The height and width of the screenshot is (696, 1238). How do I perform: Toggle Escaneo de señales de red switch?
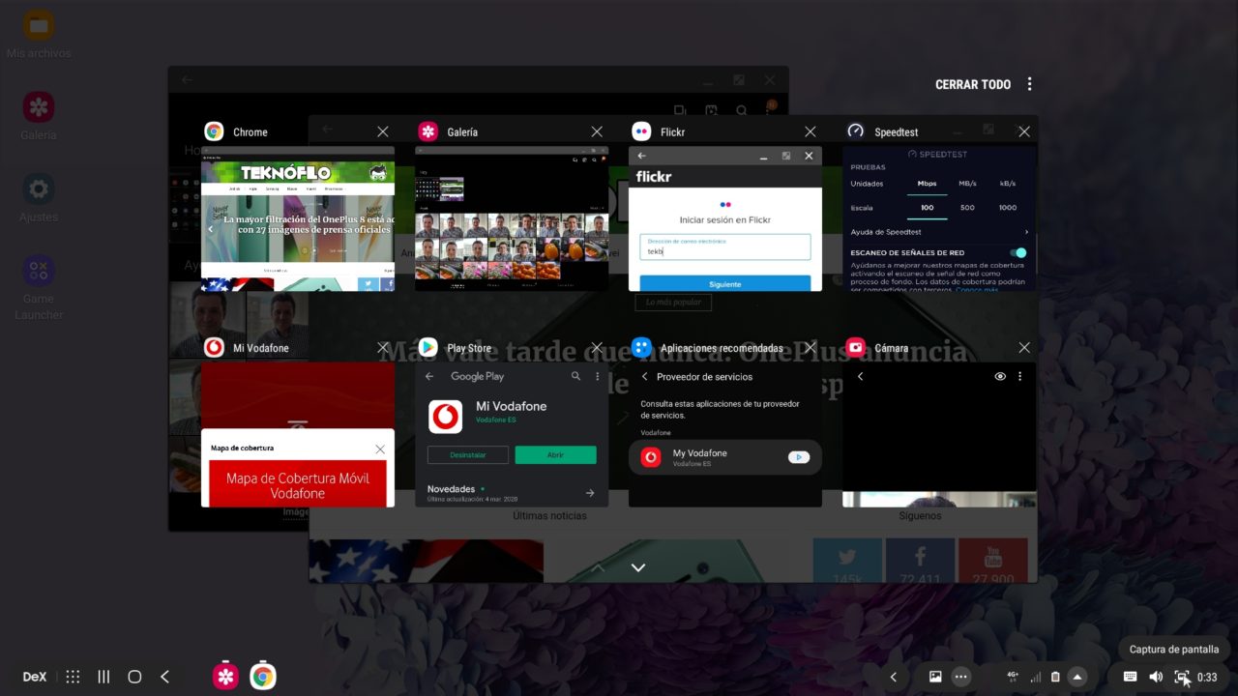tap(1017, 252)
